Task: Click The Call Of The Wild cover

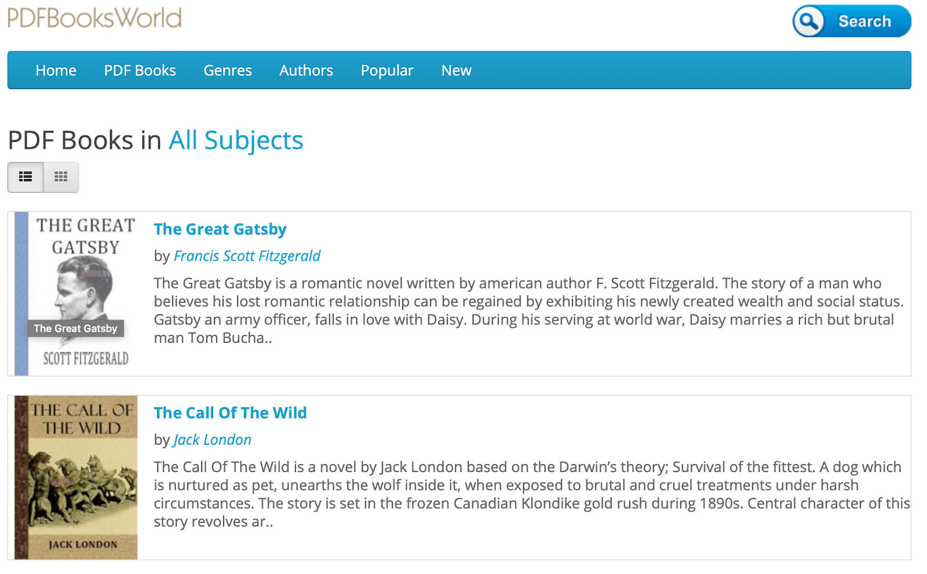Action: 76,478
